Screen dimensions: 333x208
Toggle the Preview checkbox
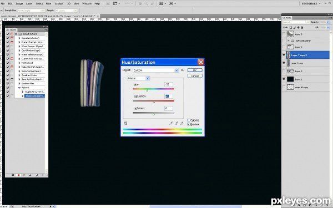click(x=188, y=124)
